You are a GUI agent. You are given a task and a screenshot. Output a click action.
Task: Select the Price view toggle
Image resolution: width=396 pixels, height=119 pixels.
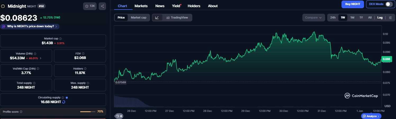coord(121,17)
